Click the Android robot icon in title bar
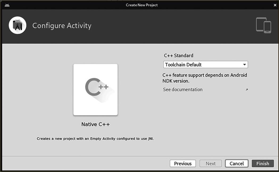The image size is (279, 172). (7, 5)
